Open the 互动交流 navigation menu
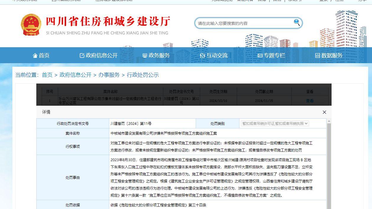372x209 pixels. point(214,55)
